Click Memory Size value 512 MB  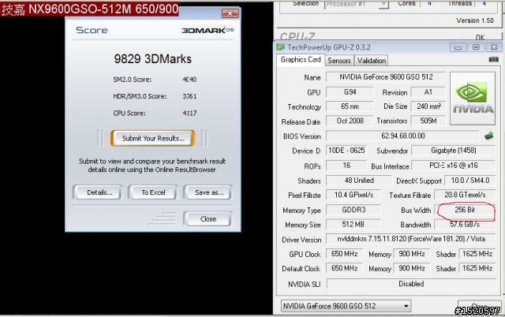(x=353, y=224)
